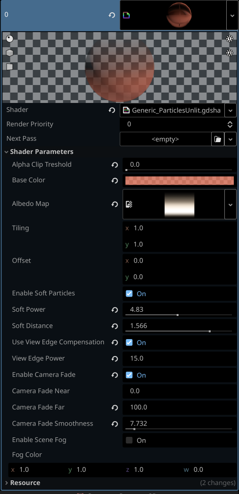Disable Enable Soft Particles checkbox

[x=129, y=294]
